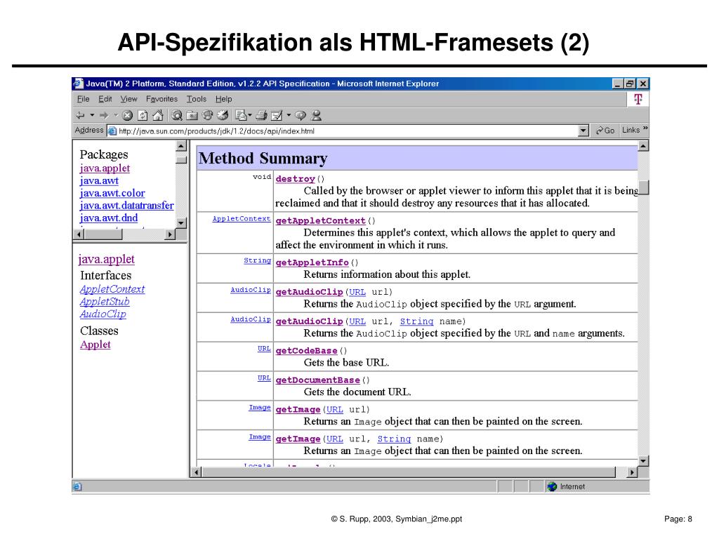Click the T brand logo icon
Viewport: 719px width, 539px height.
pyautogui.click(x=638, y=99)
